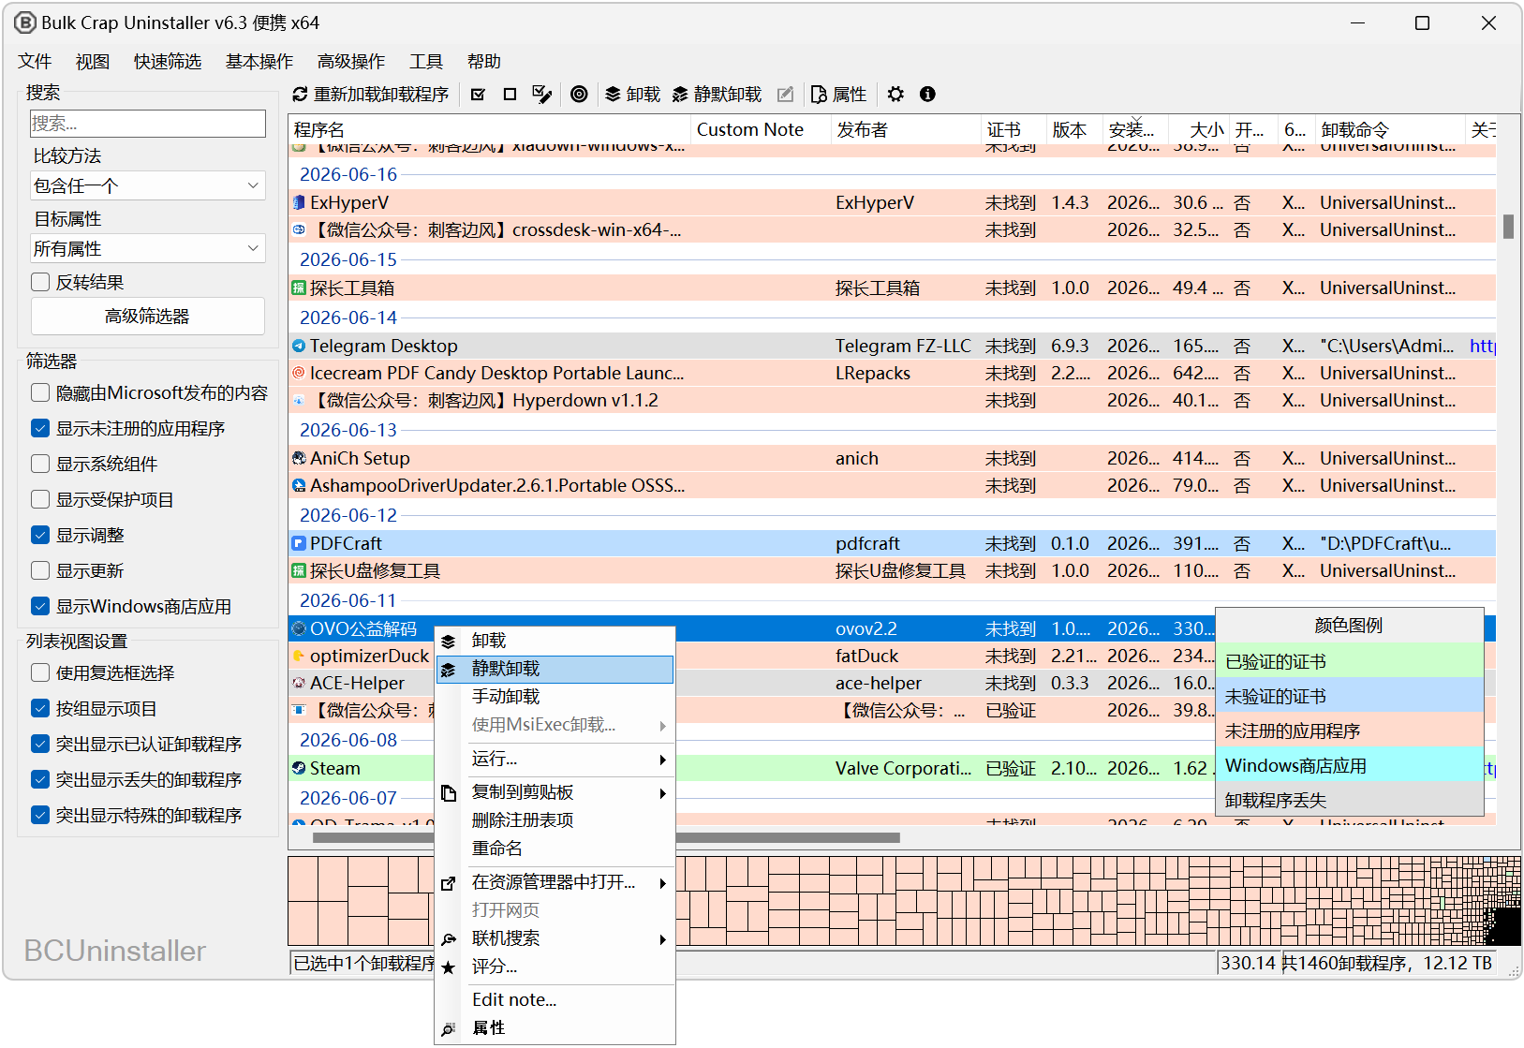The image size is (1524, 1048).
Task: Click the copy-to-clipboard icon in context menu
Action: point(449,793)
